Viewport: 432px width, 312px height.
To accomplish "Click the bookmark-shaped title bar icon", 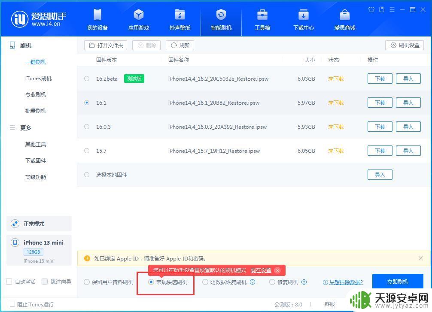I will [x=382, y=9].
